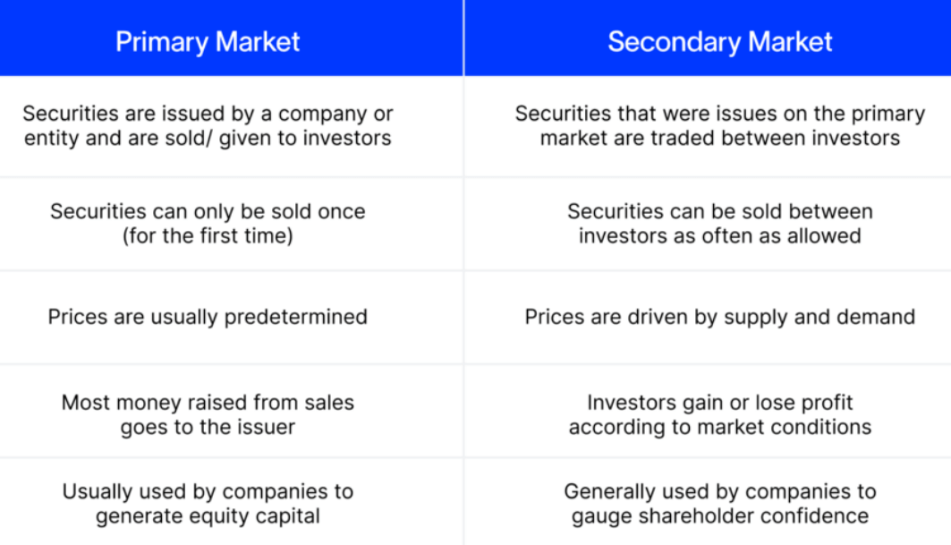Image resolution: width=951 pixels, height=545 pixels.
Task: Select 'Prices are usually predetermined' cell
Action: pyautogui.click(x=231, y=318)
